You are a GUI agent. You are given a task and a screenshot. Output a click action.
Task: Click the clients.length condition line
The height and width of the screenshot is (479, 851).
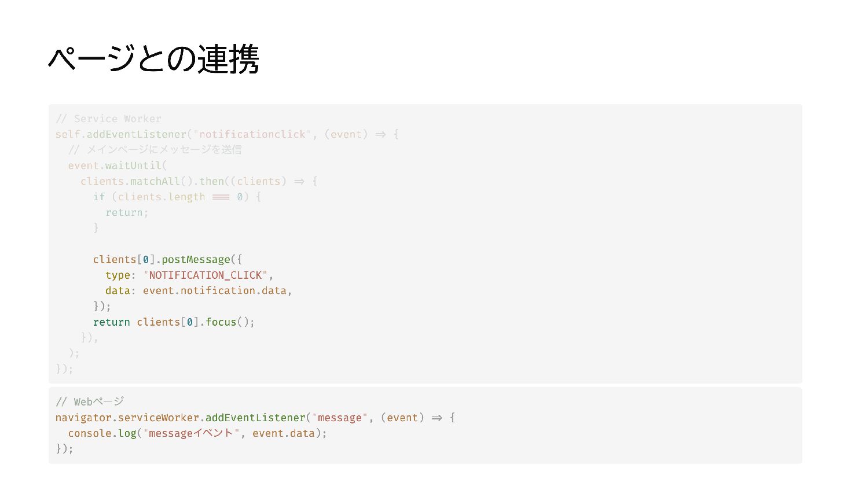click(177, 197)
